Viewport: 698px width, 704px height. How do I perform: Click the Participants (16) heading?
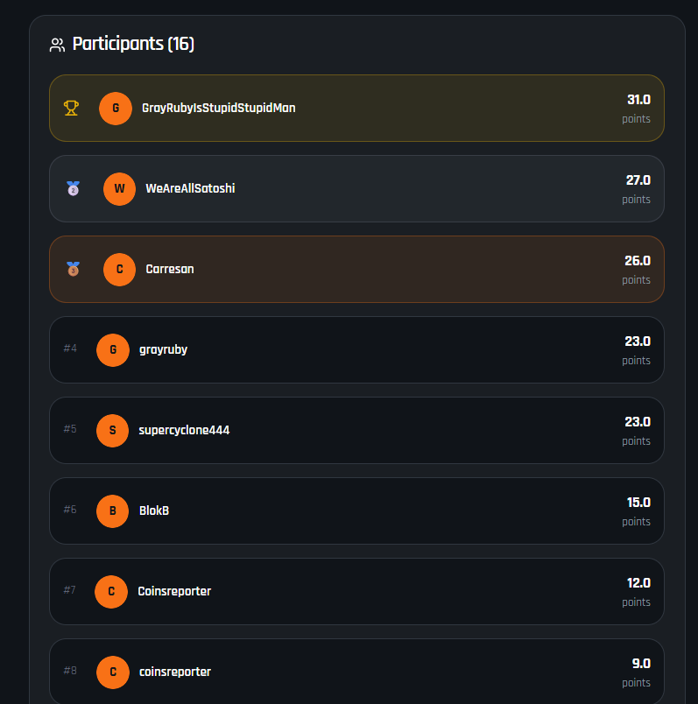(x=133, y=44)
